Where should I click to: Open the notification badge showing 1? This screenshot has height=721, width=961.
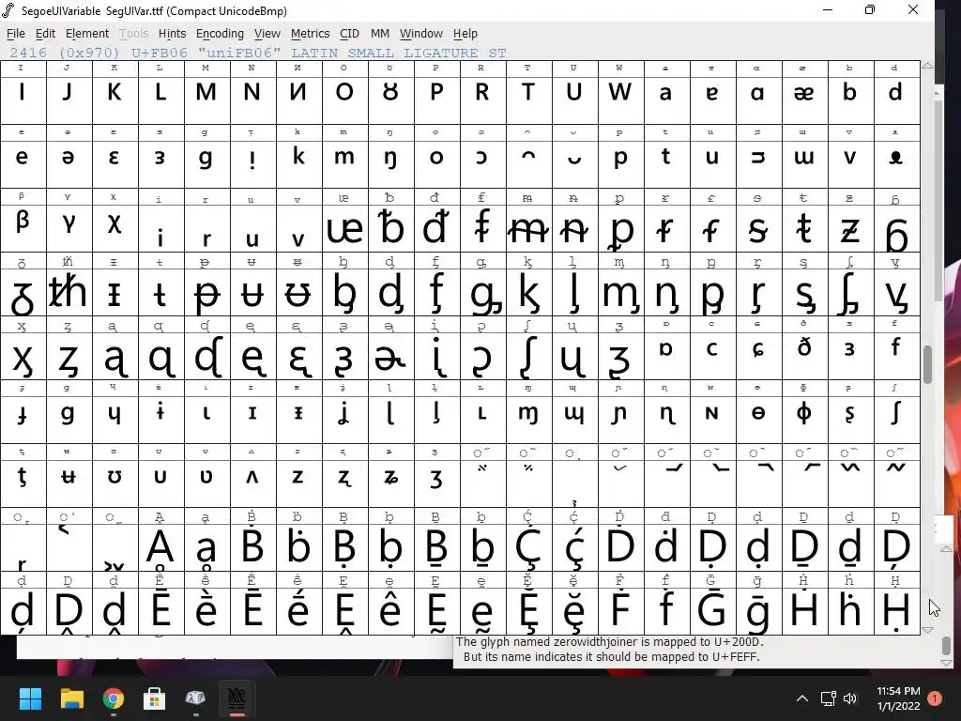[x=935, y=698]
